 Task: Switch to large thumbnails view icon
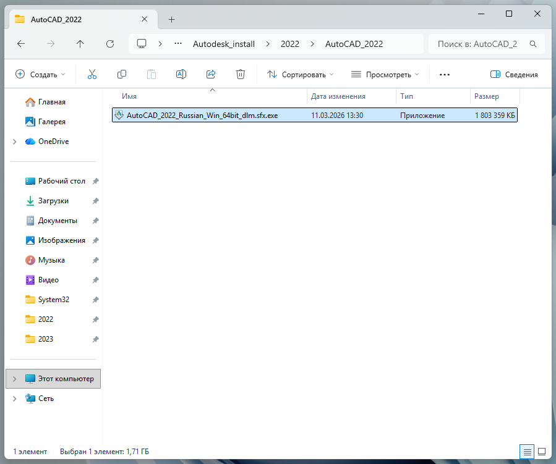tap(542, 452)
